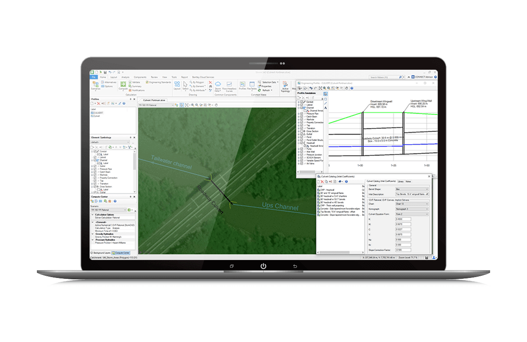Open the Selection Sets menu button
527x342 pixels.
pyautogui.click(x=268, y=82)
